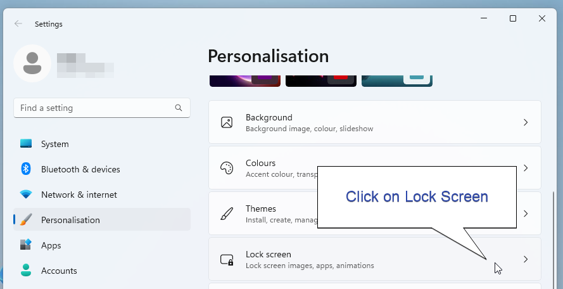The width and height of the screenshot is (563, 289).
Task: Click 'Lock screen images, apps, animations' description
Action: (310, 266)
